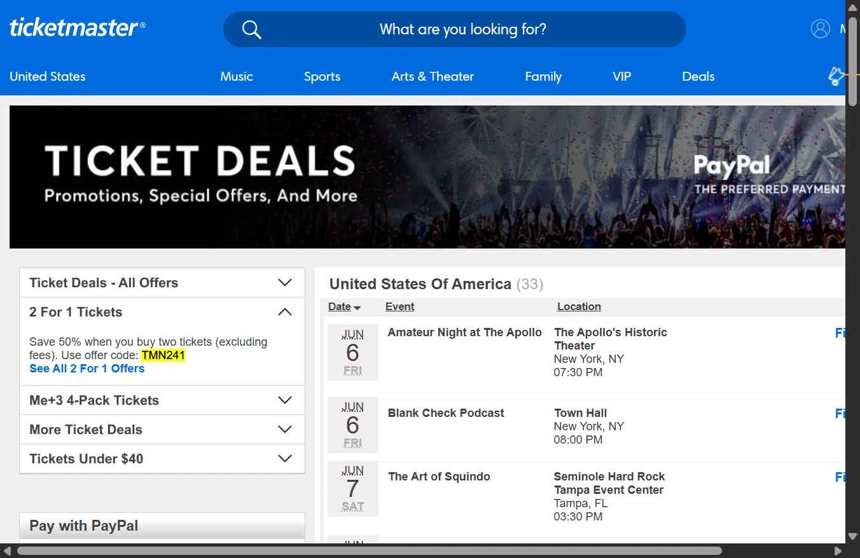The image size is (860, 558).
Task: Click the search input field
Action: (x=462, y=29)
